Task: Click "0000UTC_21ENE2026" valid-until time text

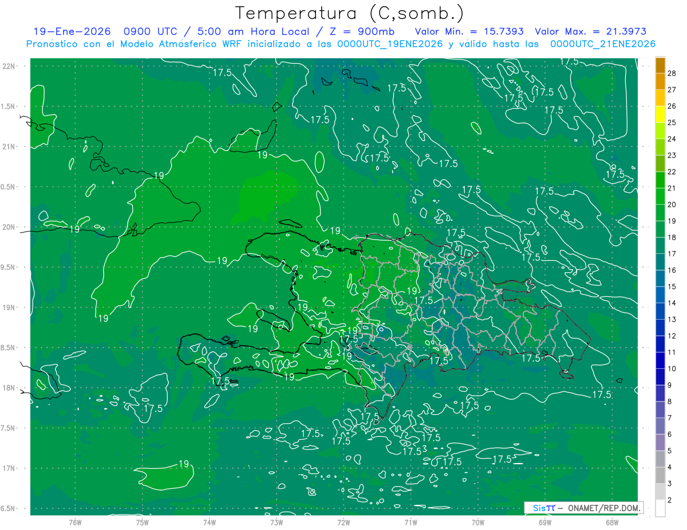Action: (602, 44)
